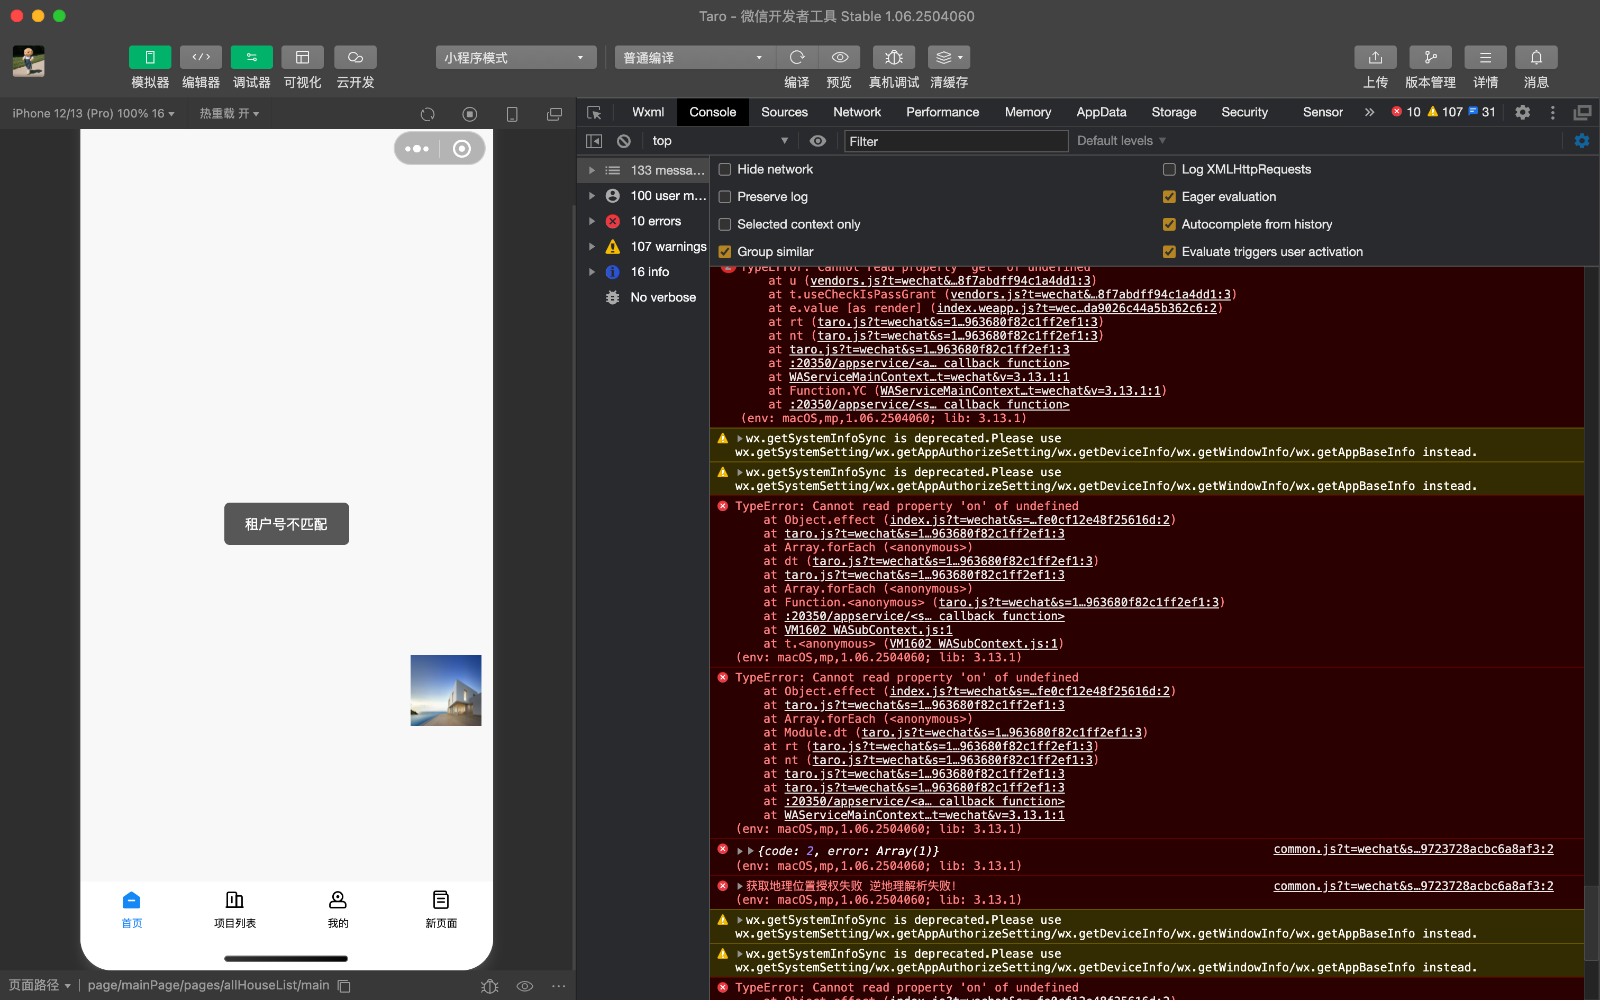The height and width of the screenshot is (1000, 1600).
Task: Uncheck the Group similar checkbox
Action: [x=725, y=252]
